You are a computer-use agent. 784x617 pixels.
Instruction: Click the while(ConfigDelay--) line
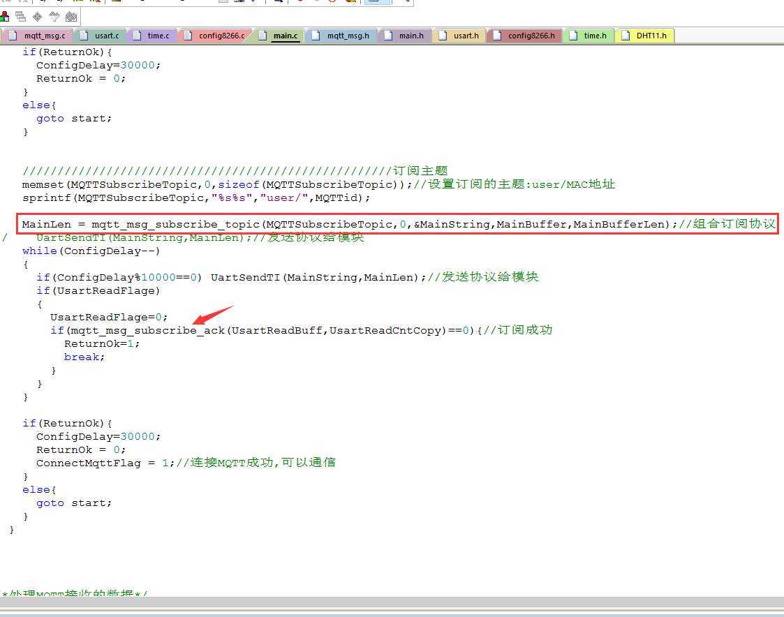(91, 251)
